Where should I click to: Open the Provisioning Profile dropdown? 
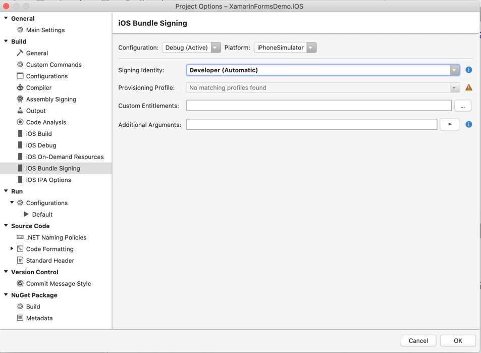pyautogui.click(x=454, y=87)
